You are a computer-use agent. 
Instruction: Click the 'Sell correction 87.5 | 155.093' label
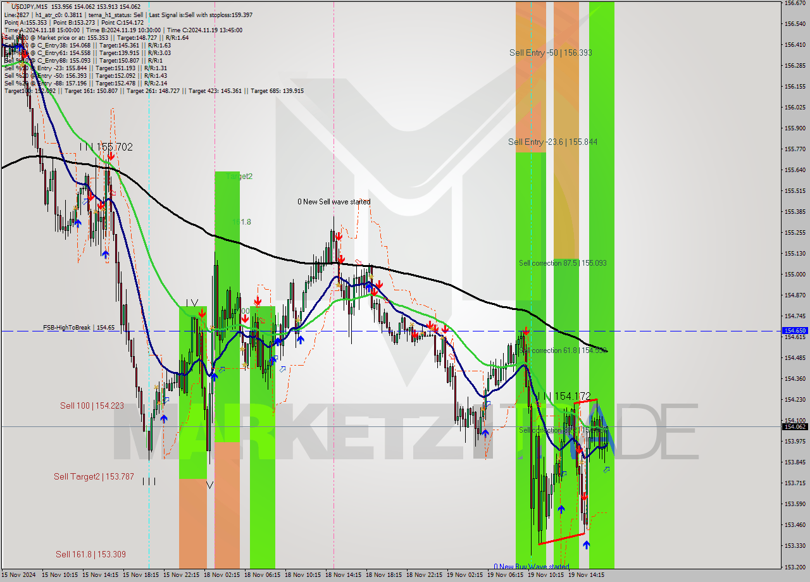click(563, 263)
